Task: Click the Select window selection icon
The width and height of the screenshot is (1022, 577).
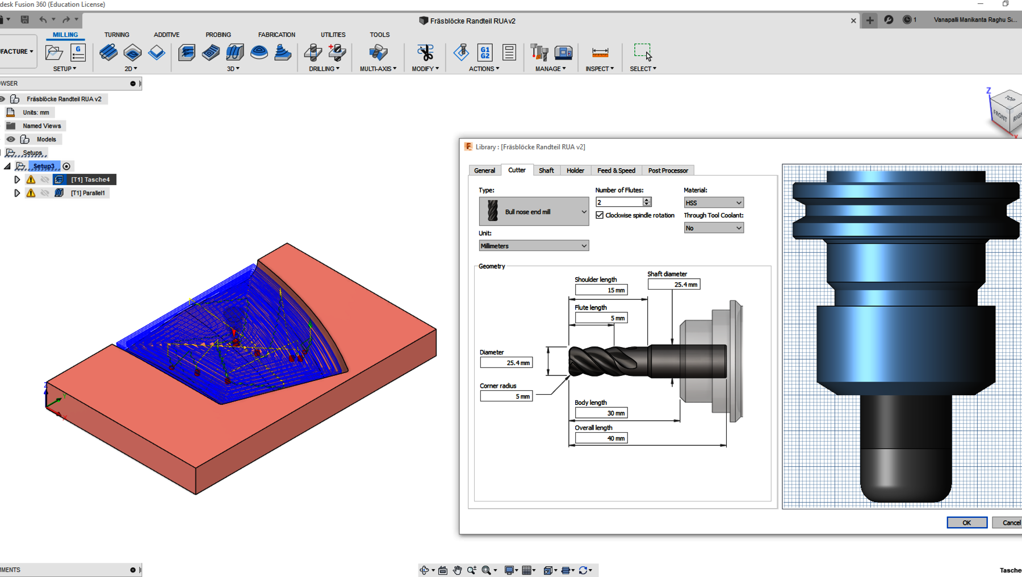Action: click(x=643, y=52)
